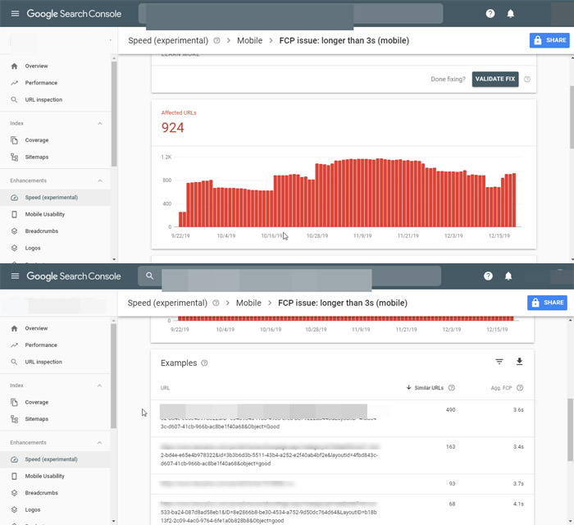The width and height of the screenshot is (574, 525).
Task: Open hamburger menu in top Search Console window
Action: point(15,14)
